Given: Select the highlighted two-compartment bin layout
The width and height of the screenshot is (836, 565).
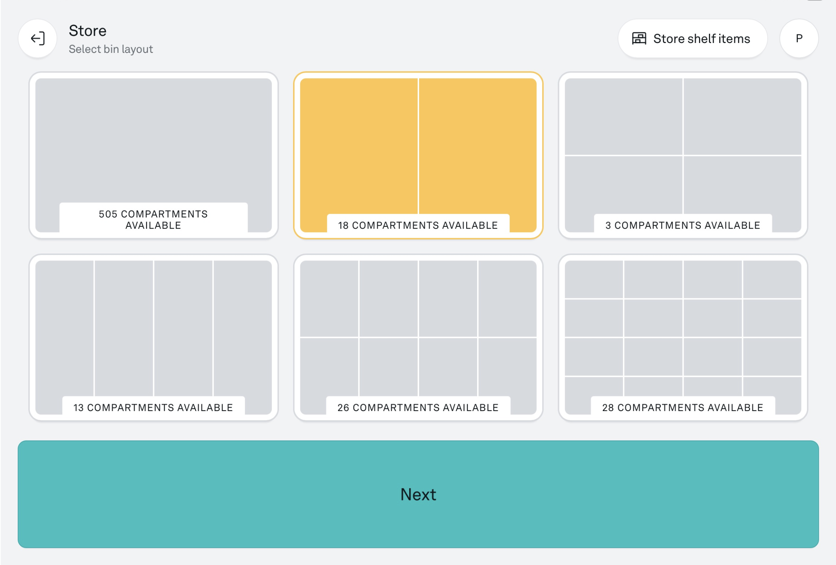Looking at the screenshot, I should click(x=418, y=147).
